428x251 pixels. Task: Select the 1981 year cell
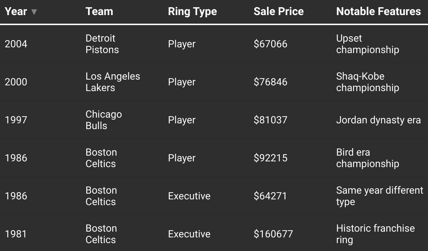pos(16,234)
